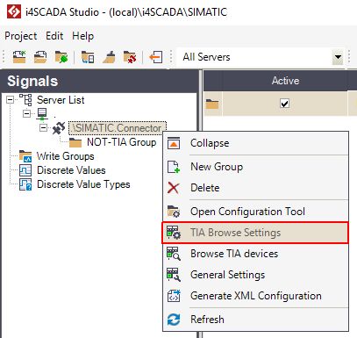Click the Generate XML Configuration icon
This screenshot has width=357, height=338.
pyautogui.click(x=174, y=296)
